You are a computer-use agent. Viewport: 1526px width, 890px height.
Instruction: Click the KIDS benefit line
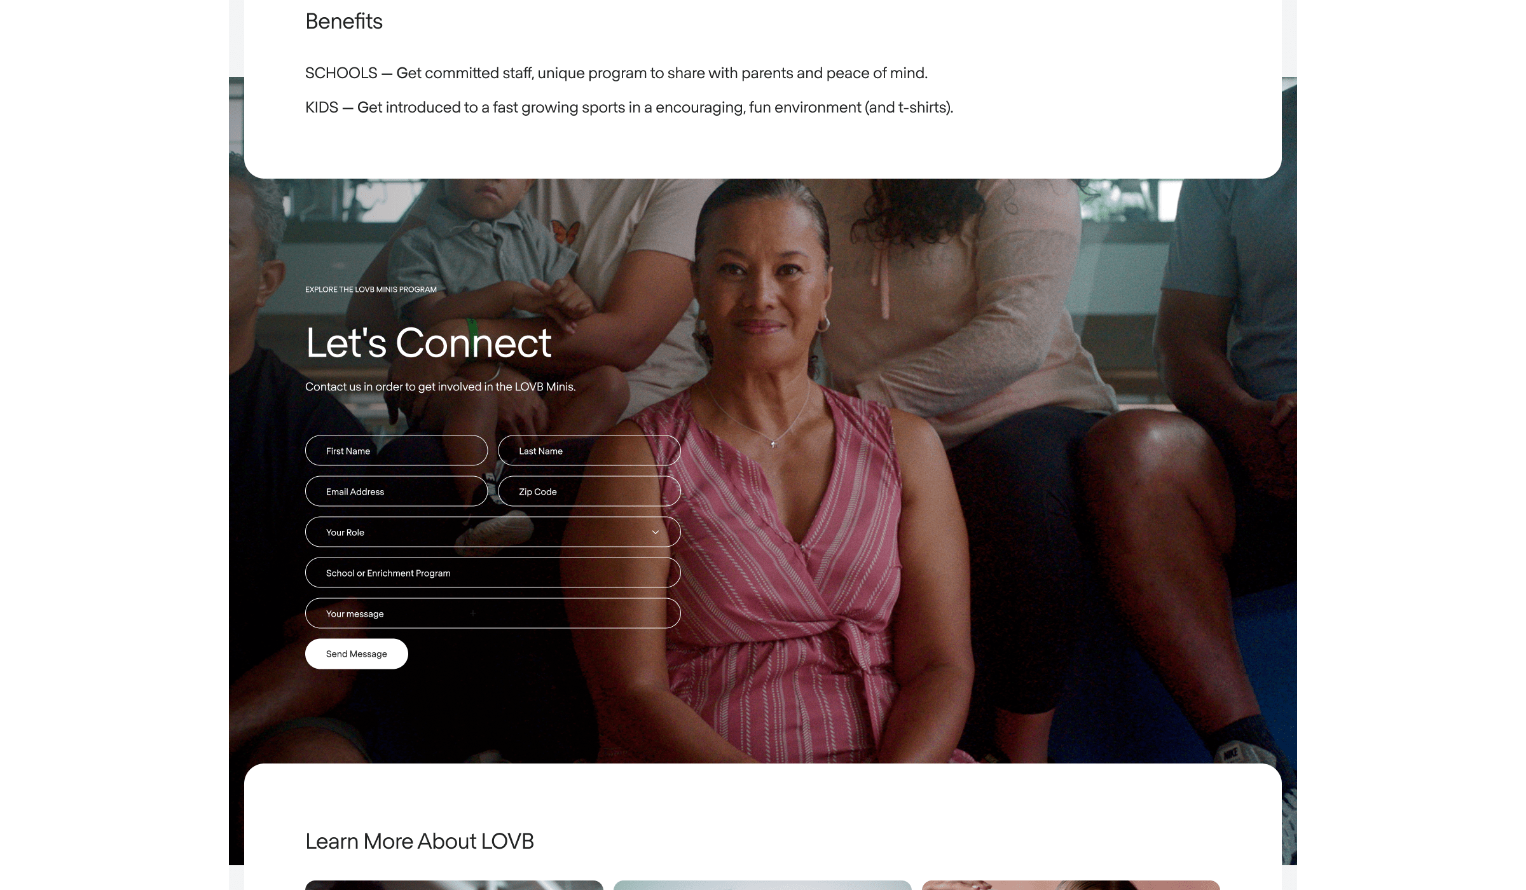tap(629, 107)
